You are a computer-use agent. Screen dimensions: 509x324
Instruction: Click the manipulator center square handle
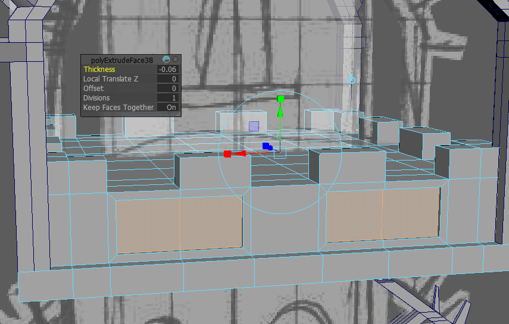(x=280, y=152)
